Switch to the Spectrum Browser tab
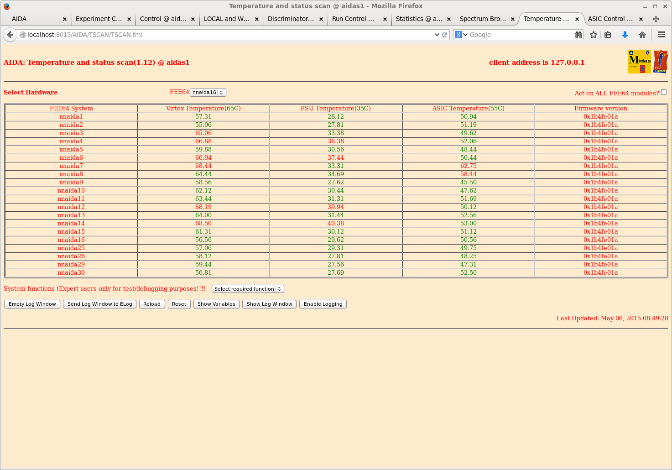Screen dimensions: 672x470 click(482, 19)
